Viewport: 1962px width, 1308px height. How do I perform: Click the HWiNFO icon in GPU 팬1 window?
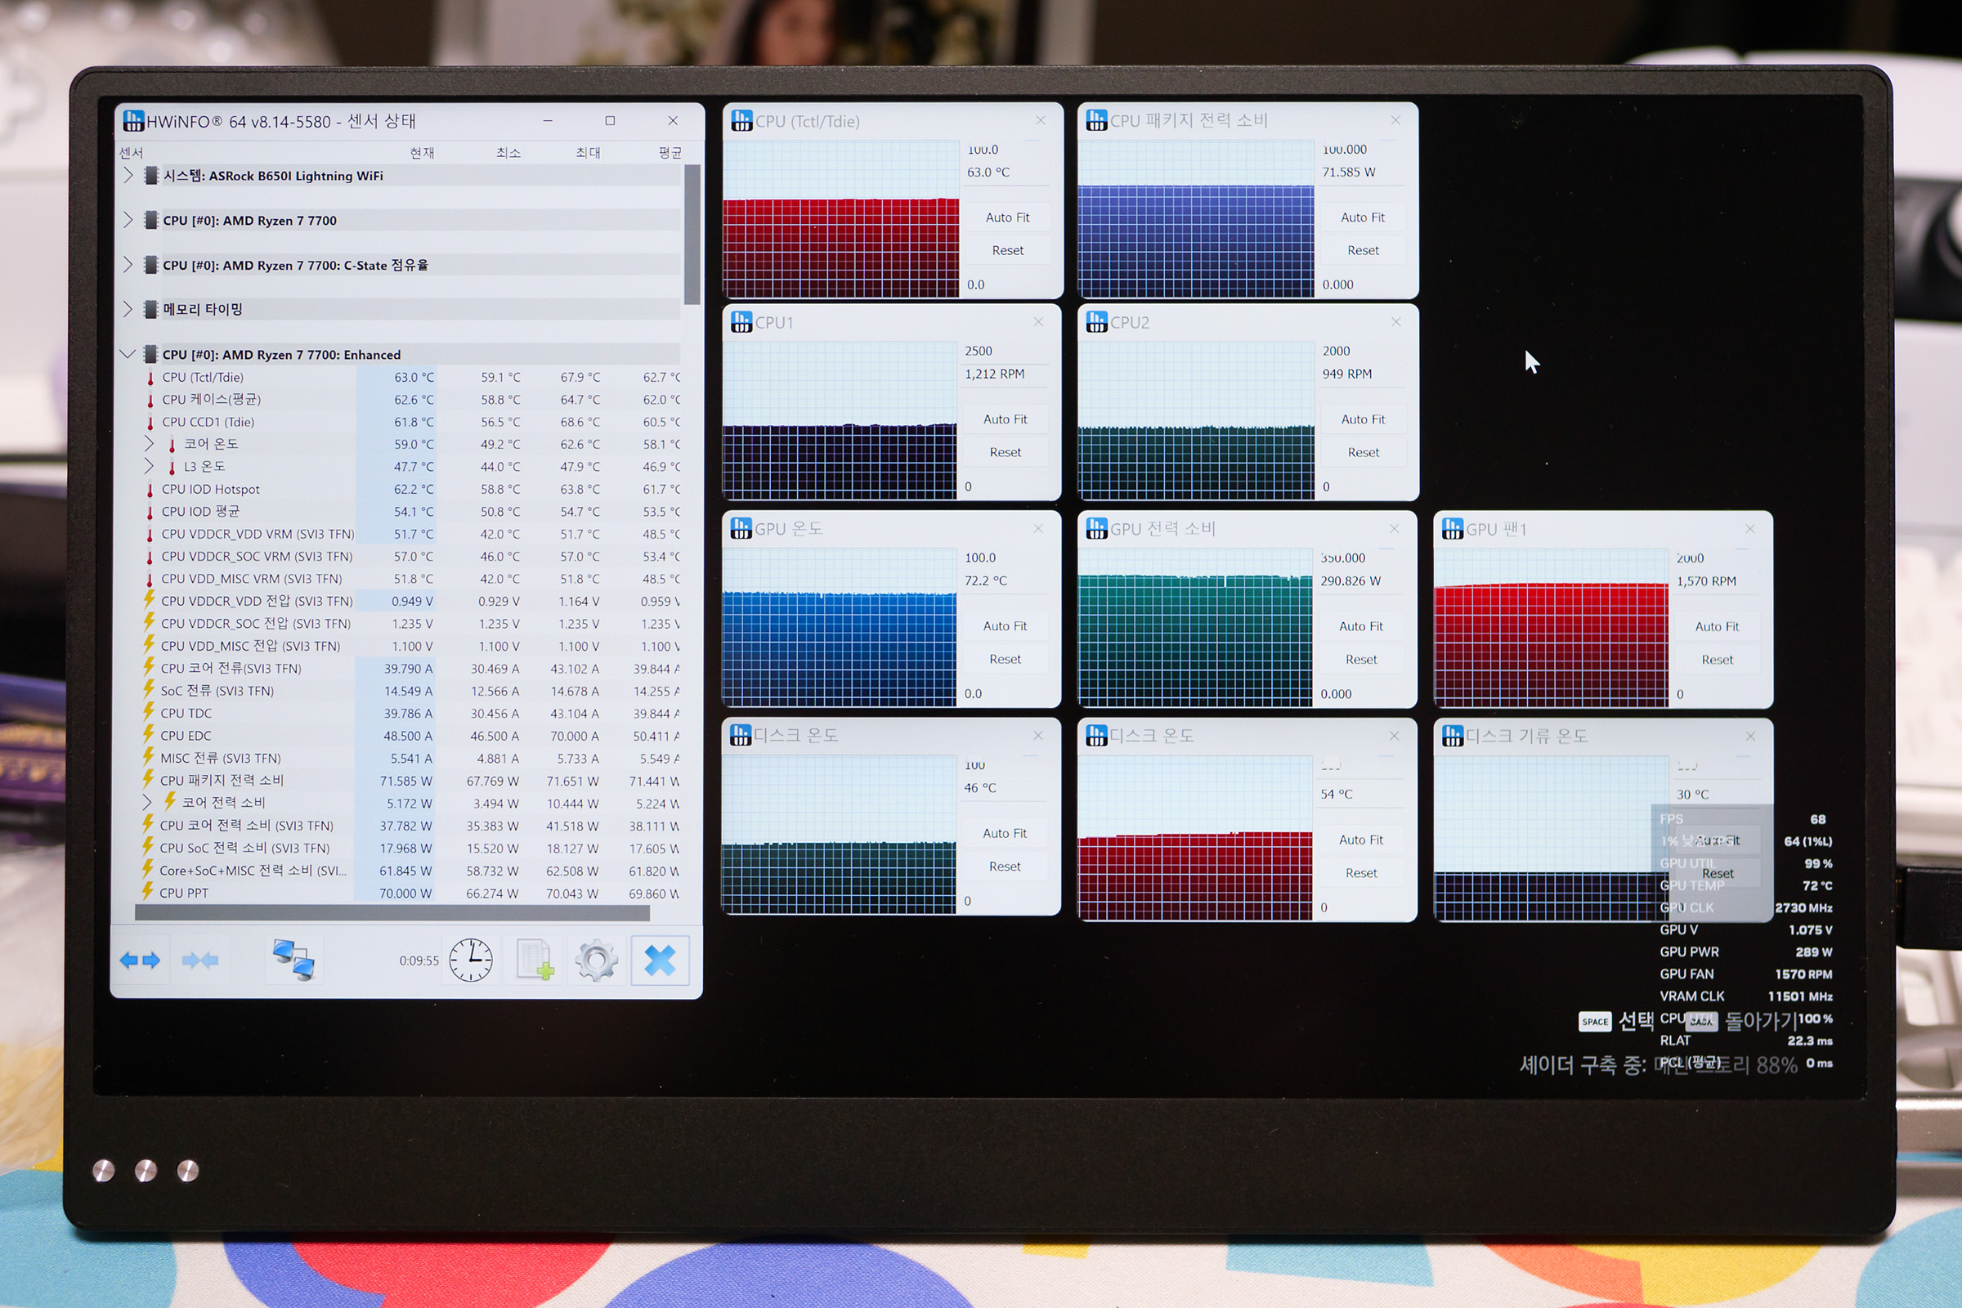[1453, 529]
